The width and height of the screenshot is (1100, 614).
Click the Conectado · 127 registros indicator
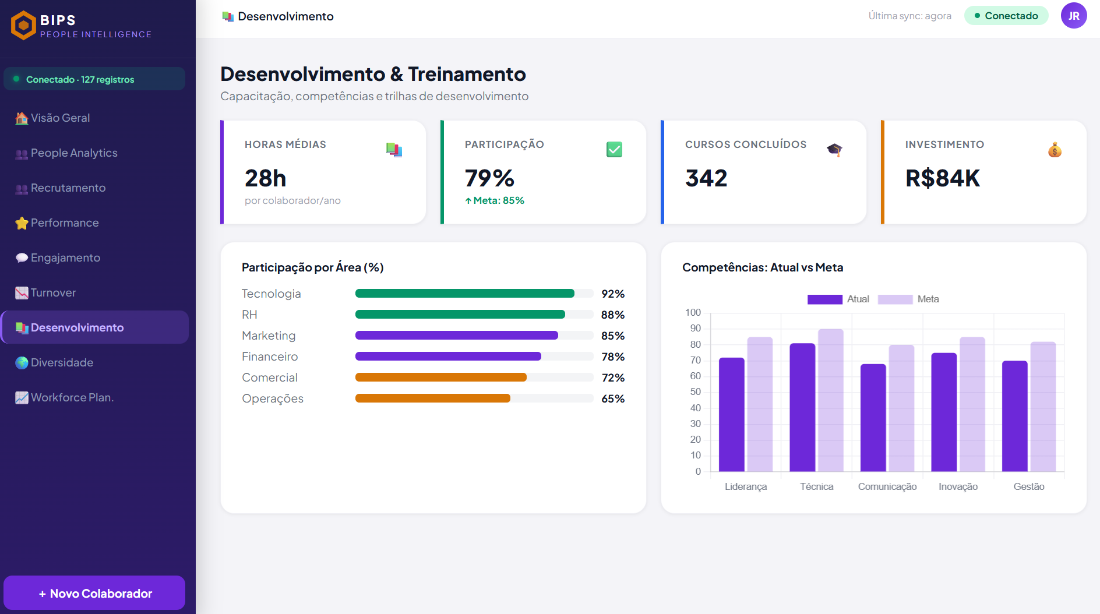tap(94, 79)
